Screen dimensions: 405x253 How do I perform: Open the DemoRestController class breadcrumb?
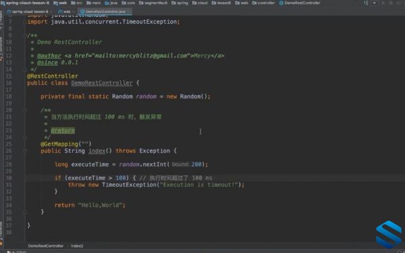(x=300, y=3)
